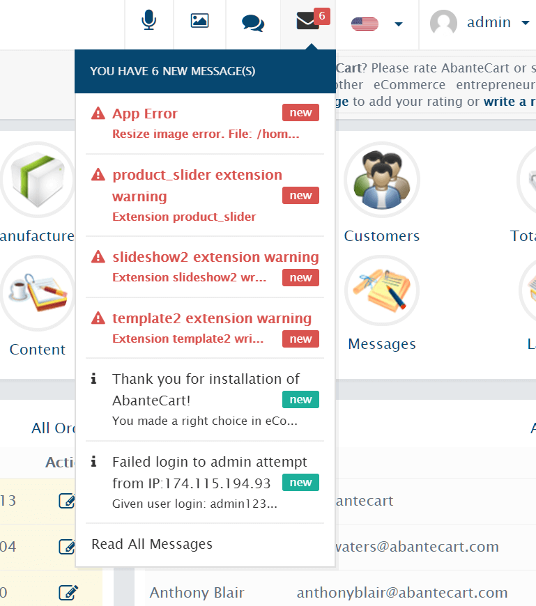This screenshot has width=536, height=606.
Task: Click the envelope messages icon with badge
Action: [308, 20]
